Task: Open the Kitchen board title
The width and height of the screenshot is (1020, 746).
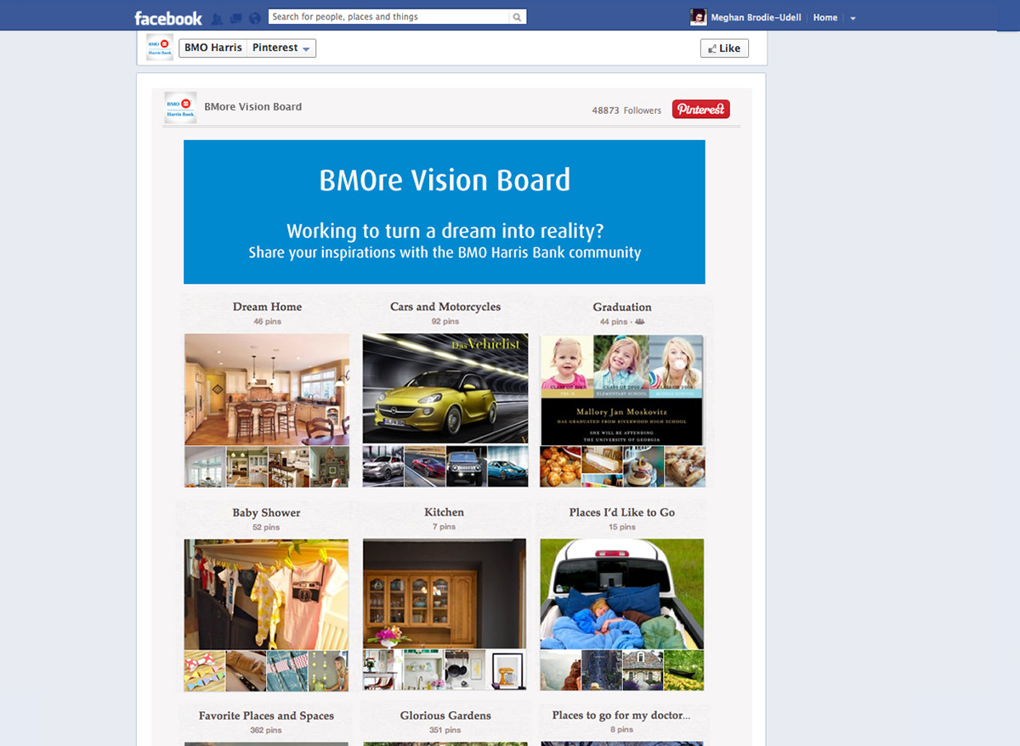Action: [x=445, y=512]
